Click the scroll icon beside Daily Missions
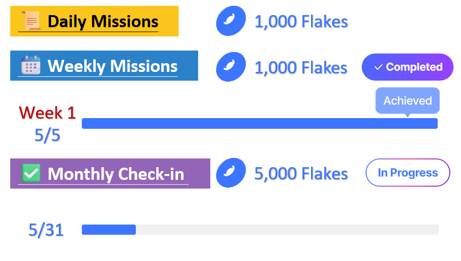This screenshot has height=261, width=461. 31,21
